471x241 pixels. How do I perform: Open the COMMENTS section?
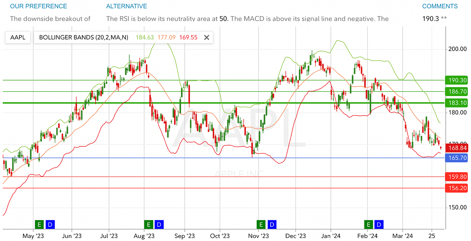click(x=439, y=6)
